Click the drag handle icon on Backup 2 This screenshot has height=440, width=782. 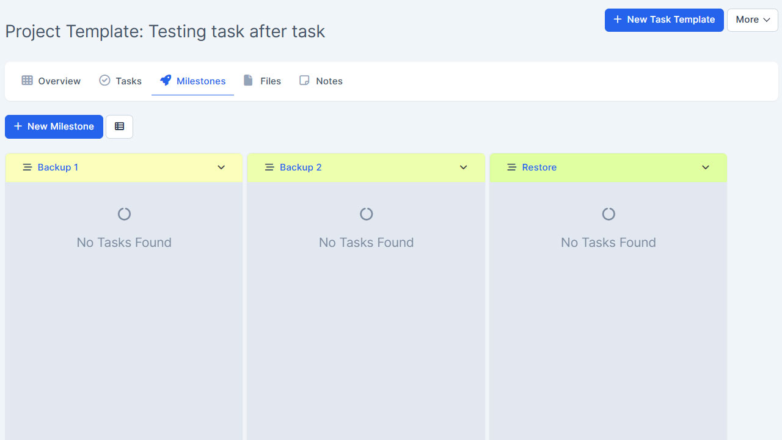(x=269, y=167)
